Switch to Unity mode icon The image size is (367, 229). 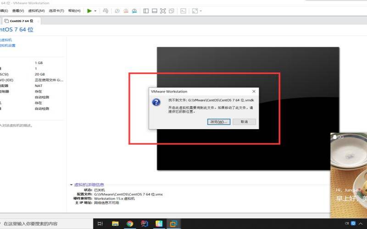pyautogui.click(x=172, y=11)
